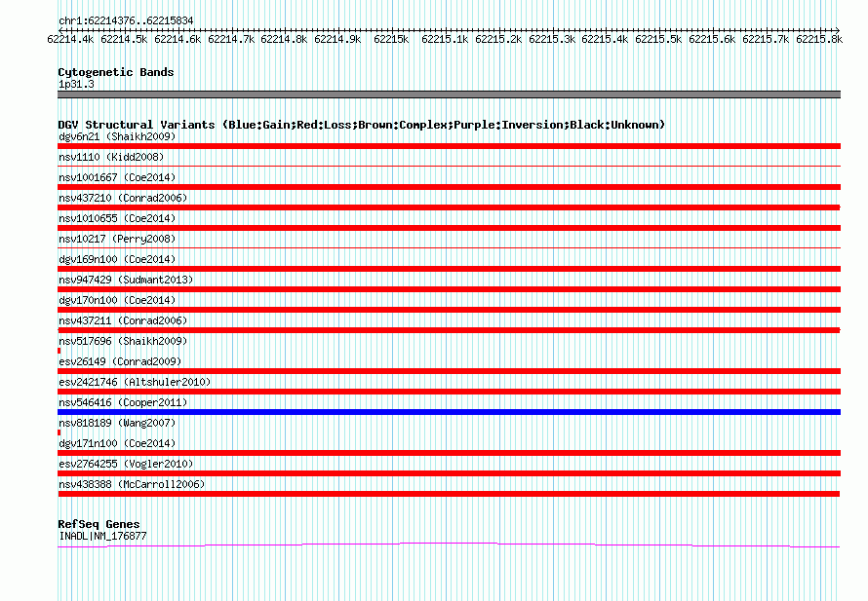Click the 62214.5k ruler tick label

124,39
